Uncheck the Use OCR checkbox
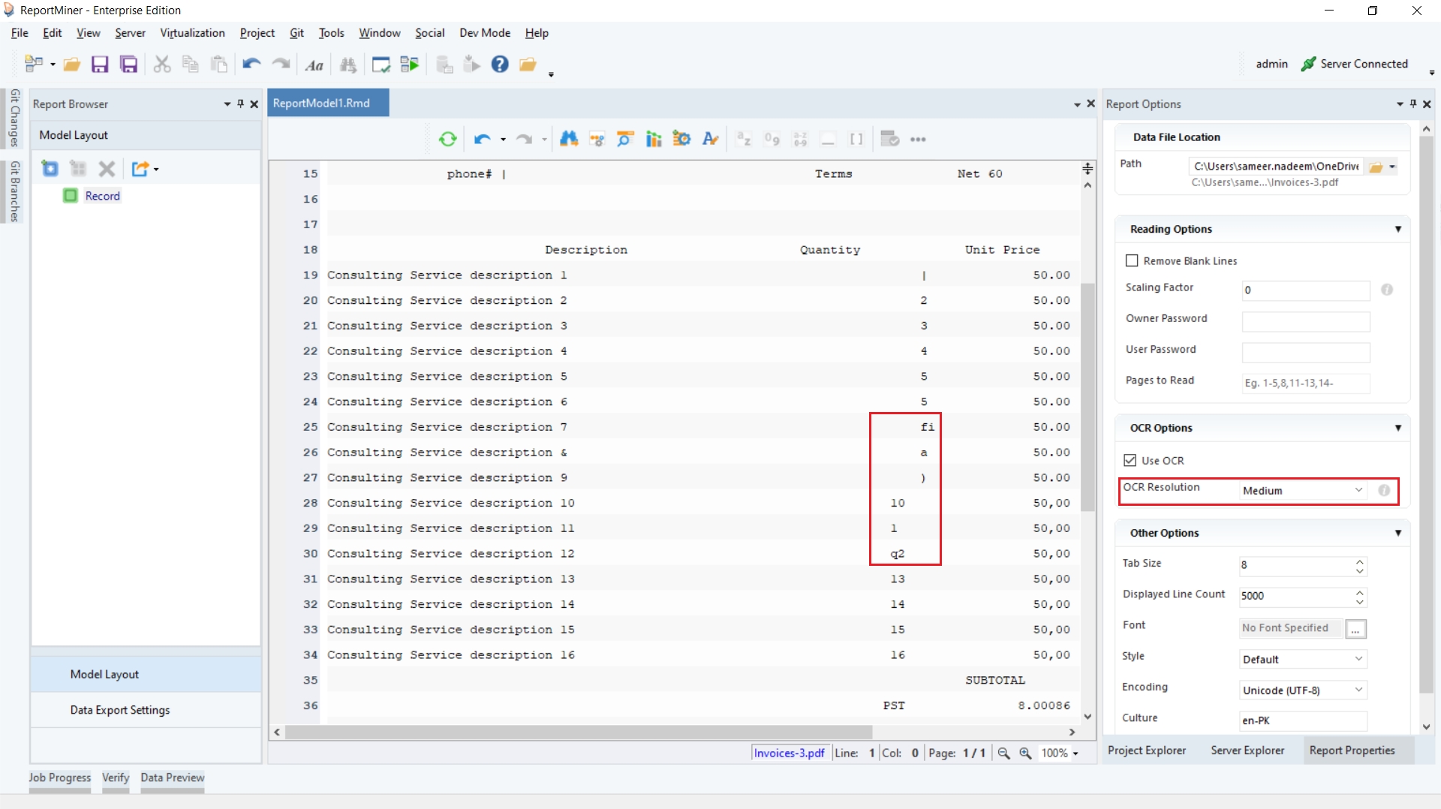1441x809 pixels. [x=1130, y=460]
